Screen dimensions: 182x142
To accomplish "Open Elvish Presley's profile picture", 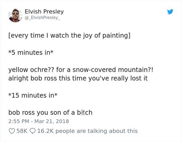I will coord(15,15).
